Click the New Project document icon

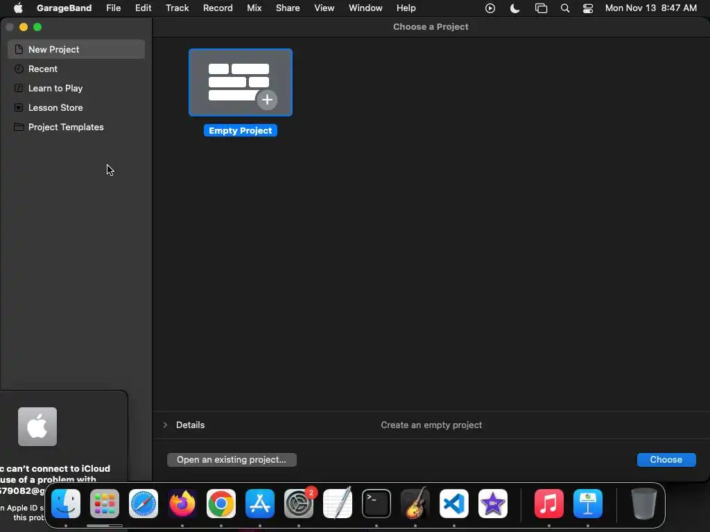click(19, 49)
